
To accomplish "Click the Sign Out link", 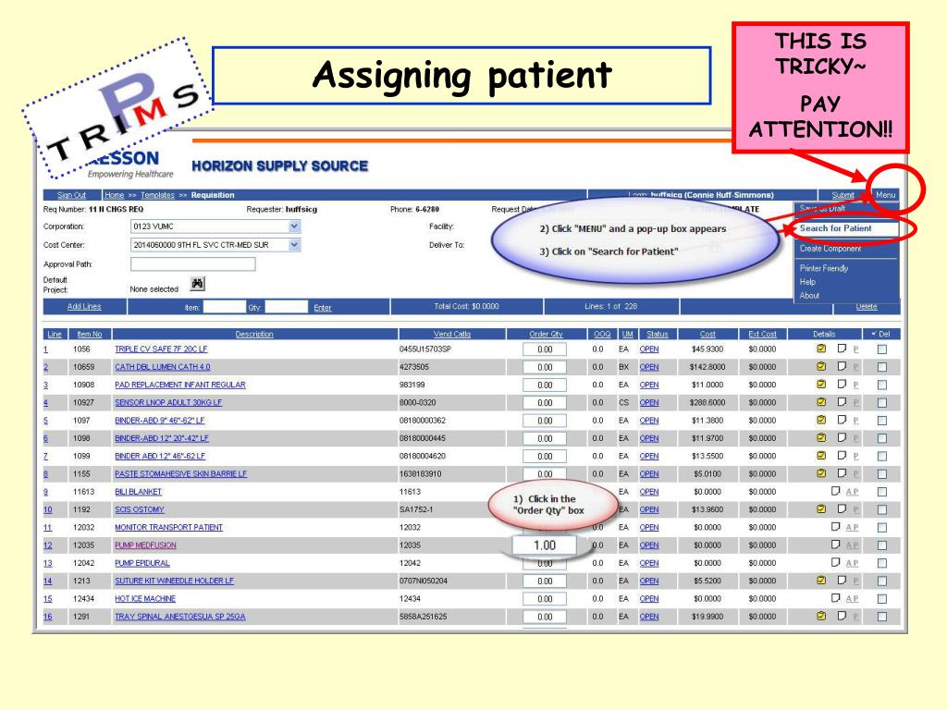I will (x=71, y=195).
